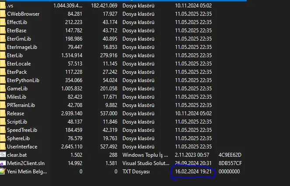The height and width of the screenshot is (186, 290).
Task: Select the ScriptLib folder entry
Action: pyautogui.click(x=17, y=122)
